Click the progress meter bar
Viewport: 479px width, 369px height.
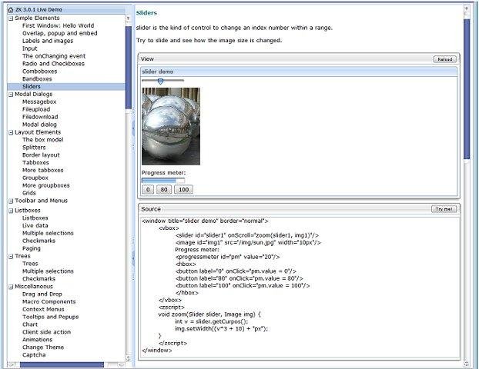point(163,181)
